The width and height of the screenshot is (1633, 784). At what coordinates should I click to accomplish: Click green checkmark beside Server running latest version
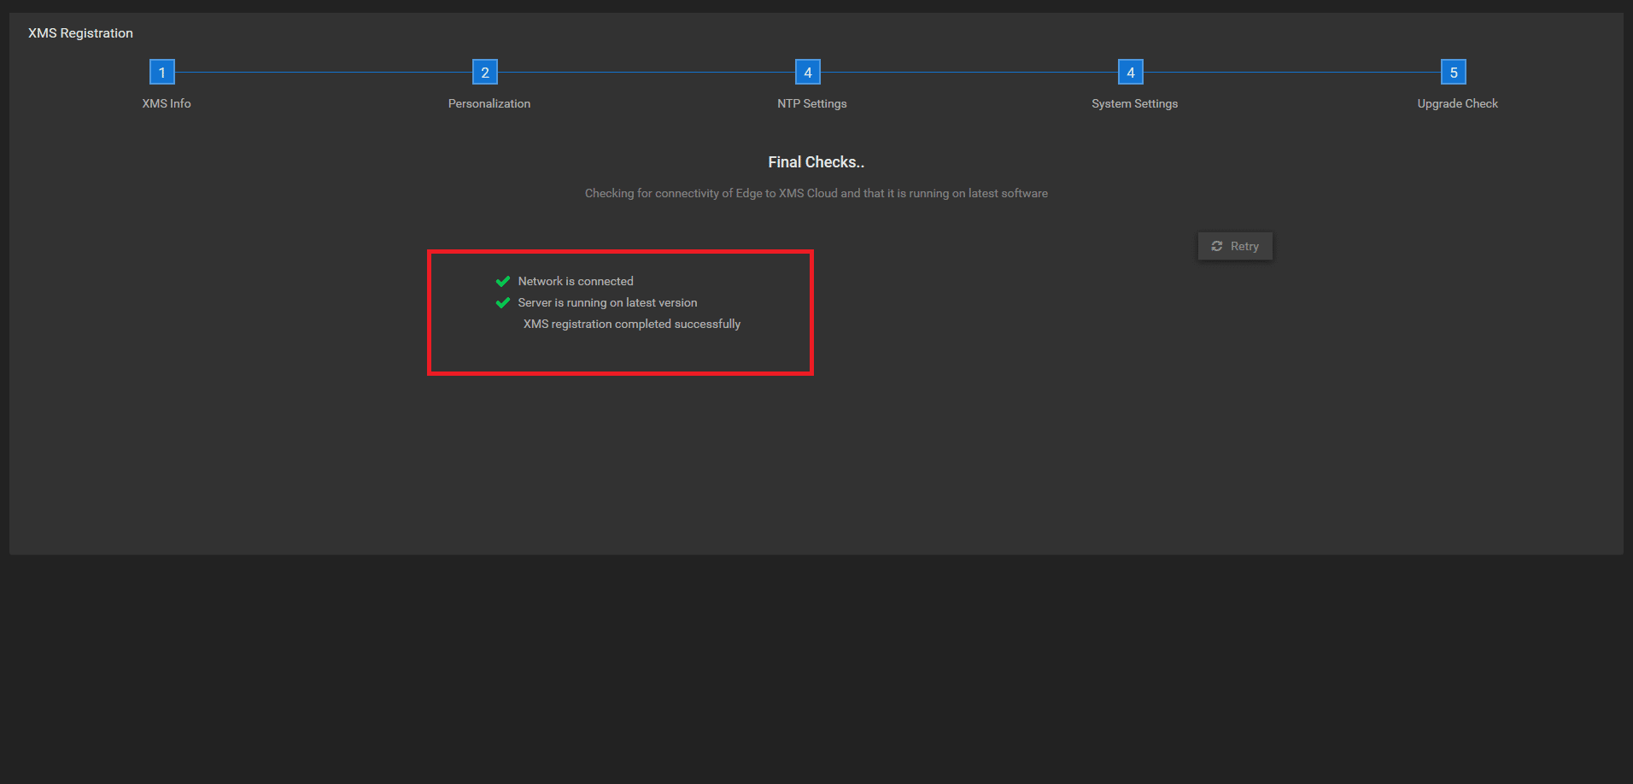[503, 302]
